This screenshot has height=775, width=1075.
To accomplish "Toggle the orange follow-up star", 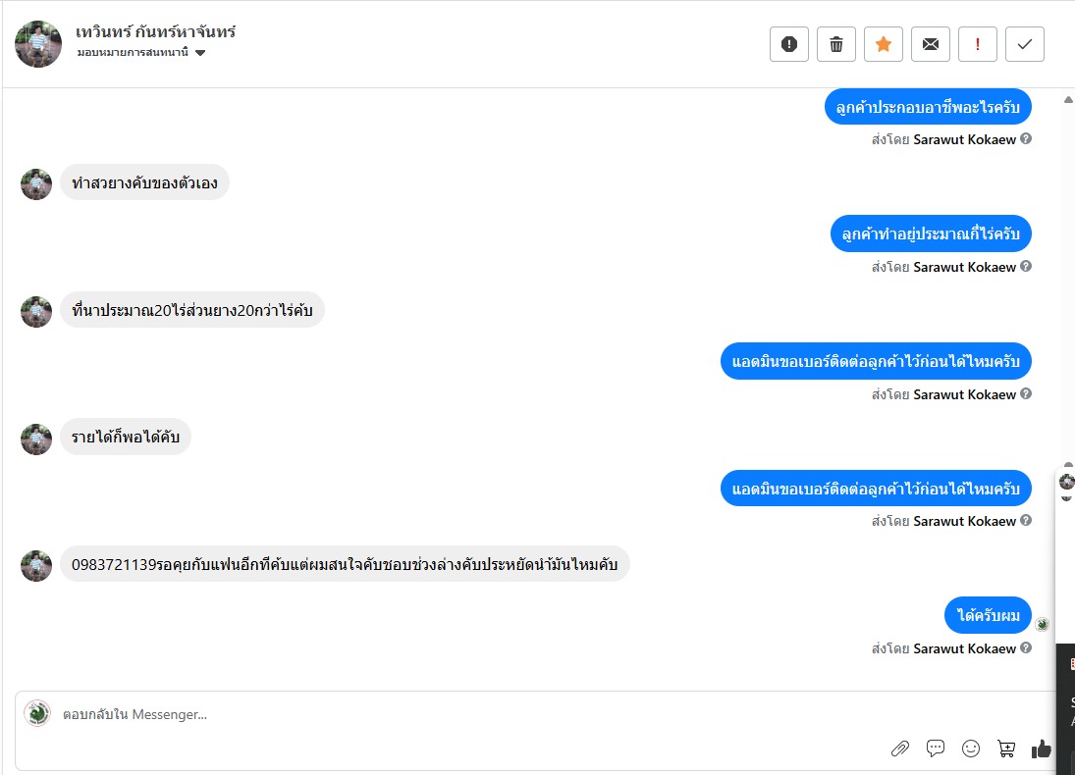I will click(x=884, y=44).
